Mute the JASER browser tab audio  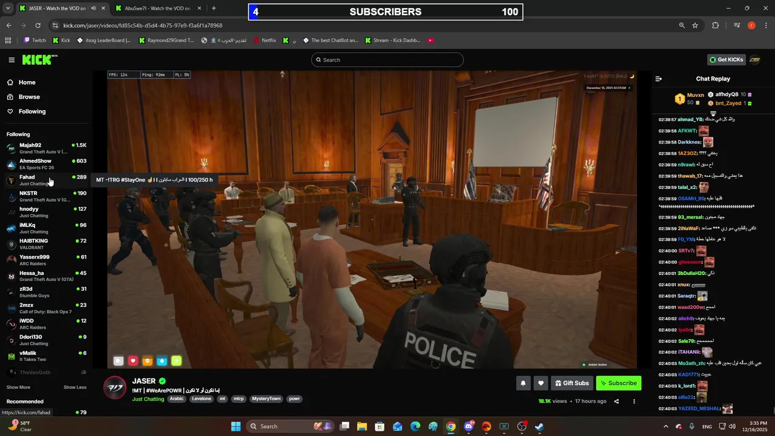93,8
